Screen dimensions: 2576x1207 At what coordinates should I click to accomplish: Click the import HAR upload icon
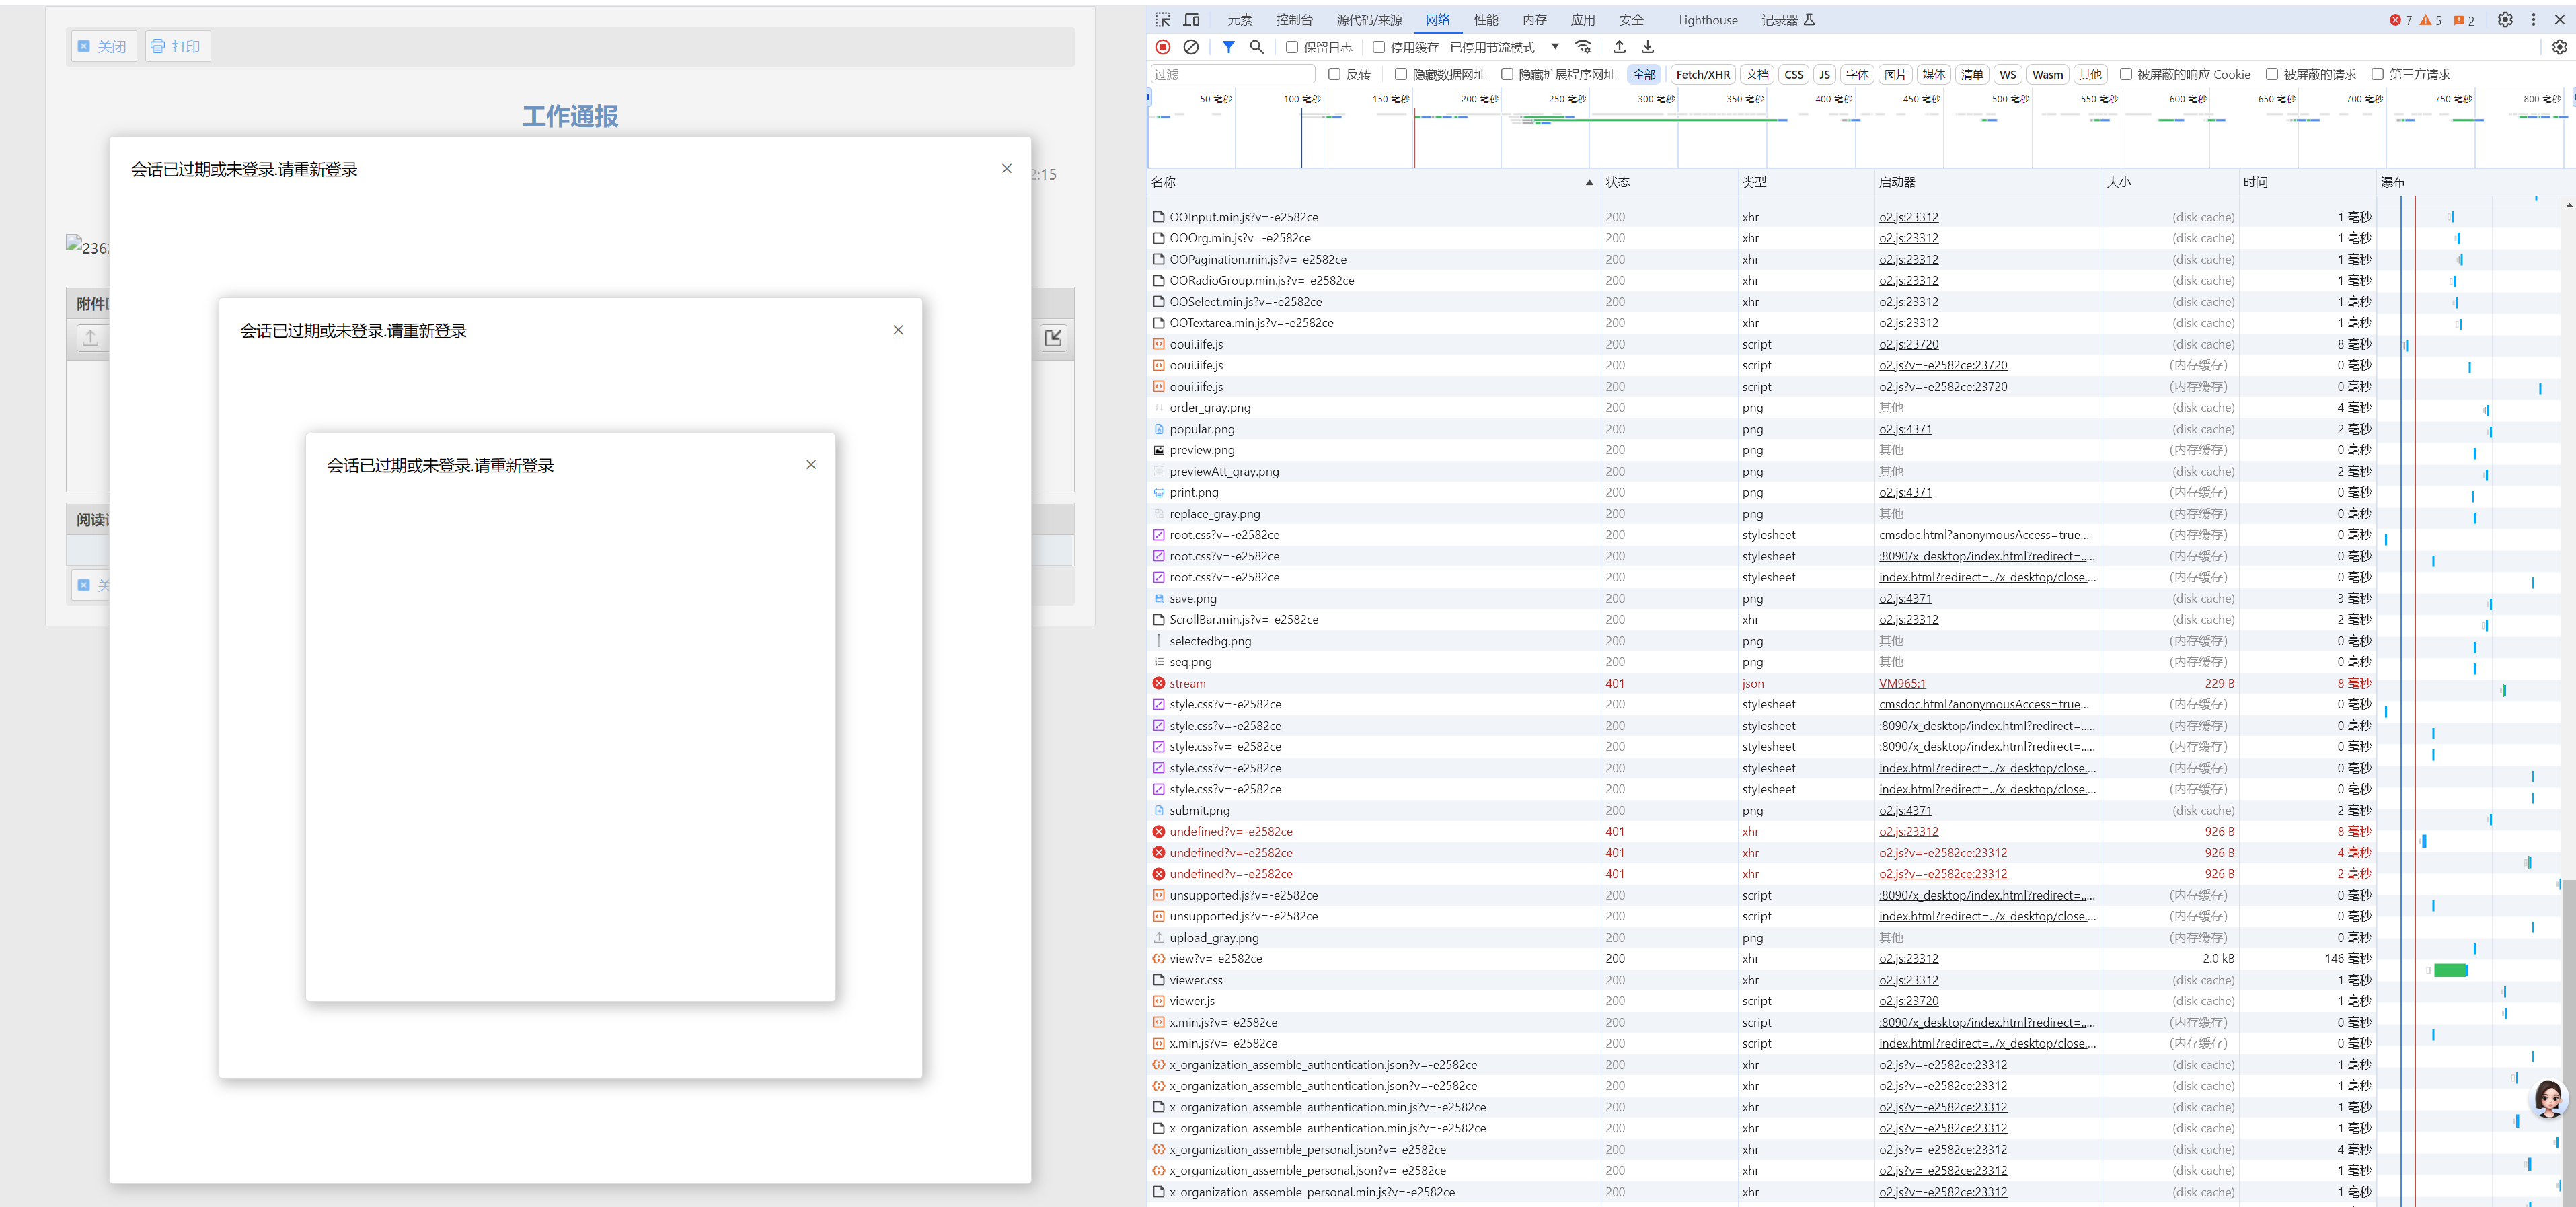1619,47
